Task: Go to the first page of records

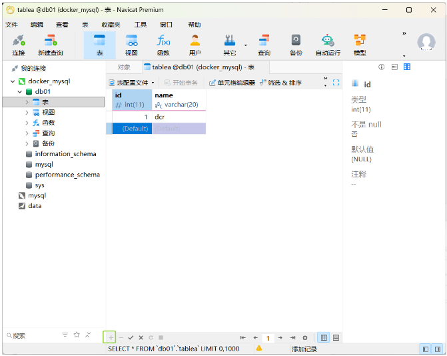Action: click(243, 338)
